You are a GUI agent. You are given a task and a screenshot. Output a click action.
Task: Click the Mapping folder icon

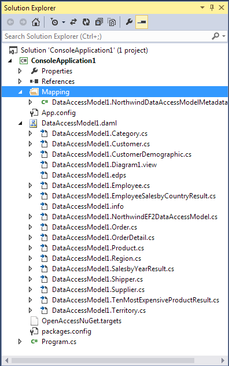(x=34, y=92)
